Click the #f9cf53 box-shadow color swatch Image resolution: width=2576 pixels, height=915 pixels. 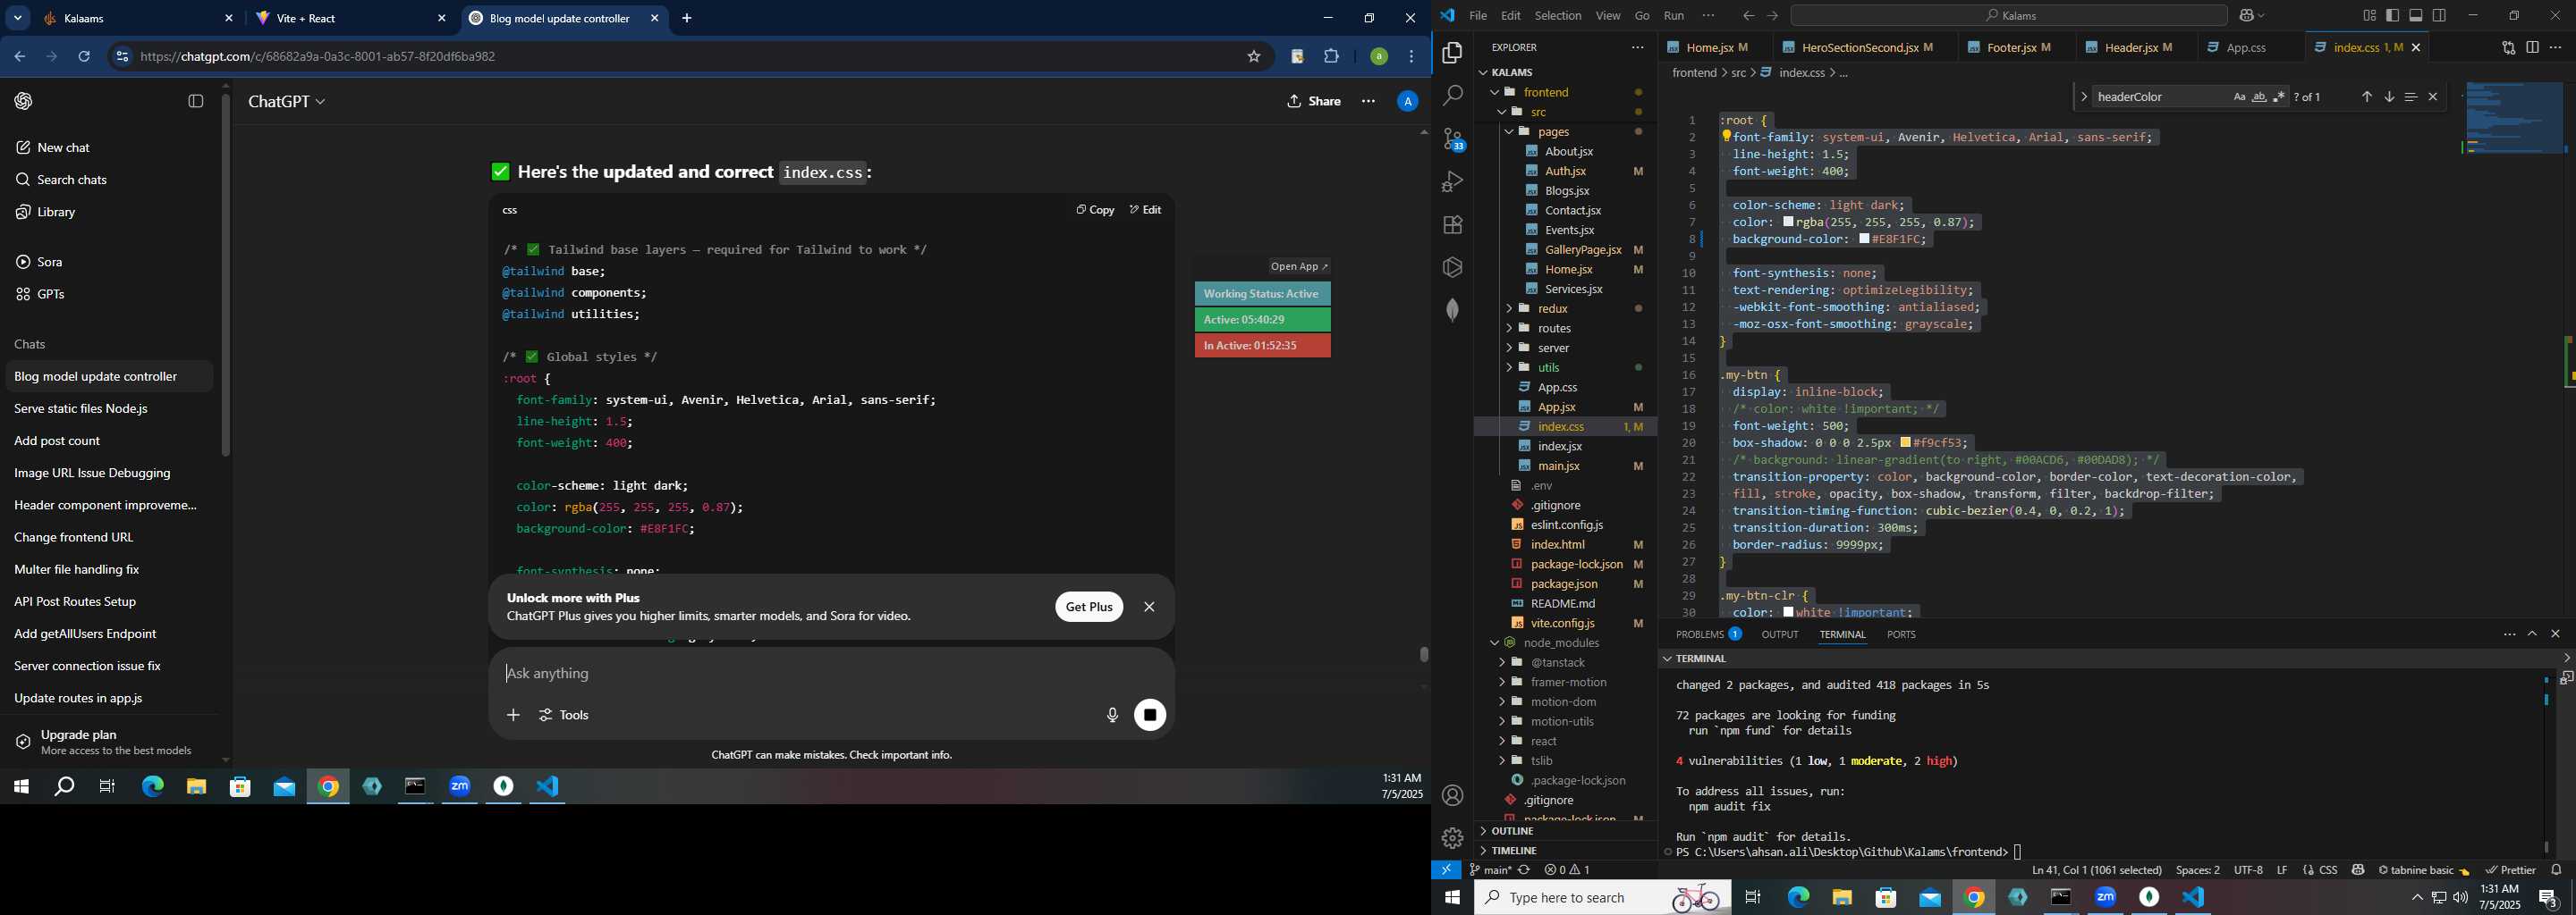click(x=1905, y=443)
